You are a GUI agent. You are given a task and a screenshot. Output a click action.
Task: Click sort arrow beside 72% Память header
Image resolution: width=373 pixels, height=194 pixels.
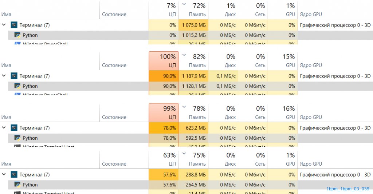click(x=184, y=5)
